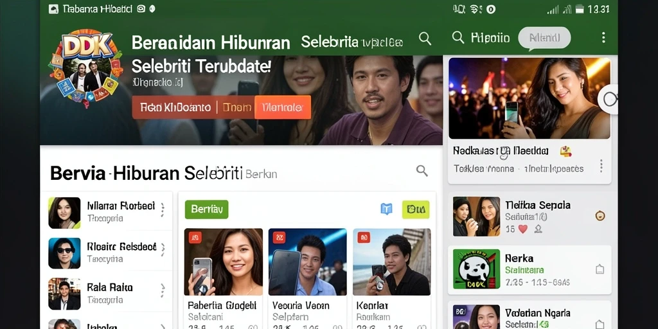Viewport: 658px width, 329px height.
Task: Tap person icon next to the heart
Action: 538,229
